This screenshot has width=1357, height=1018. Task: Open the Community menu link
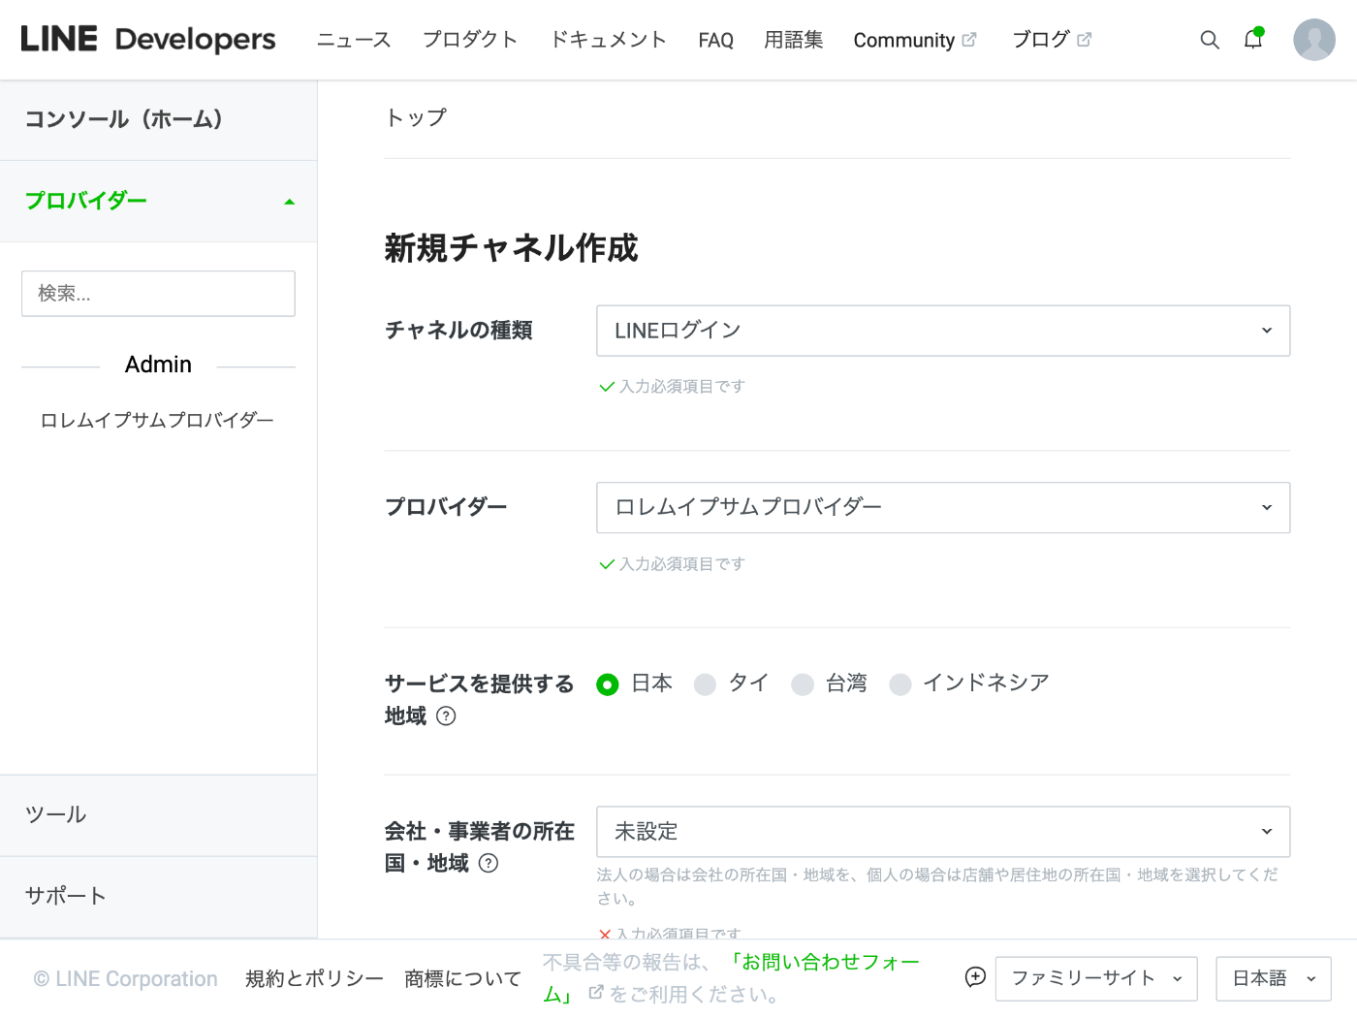pos(904,40)
